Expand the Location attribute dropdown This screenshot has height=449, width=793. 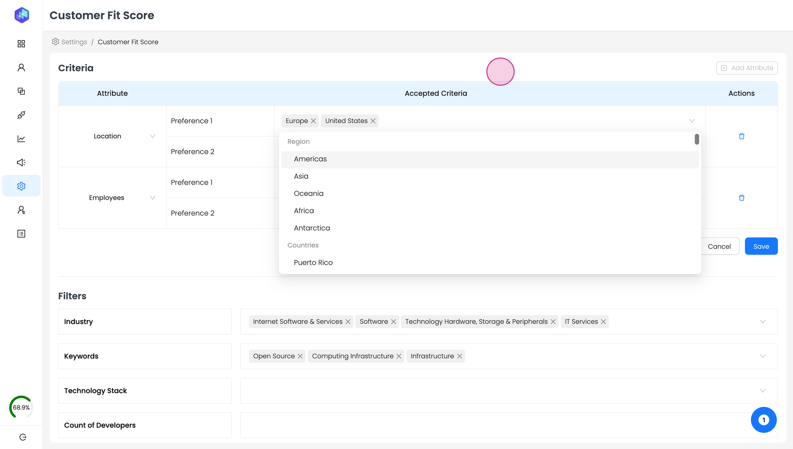(x=152, y=136)
